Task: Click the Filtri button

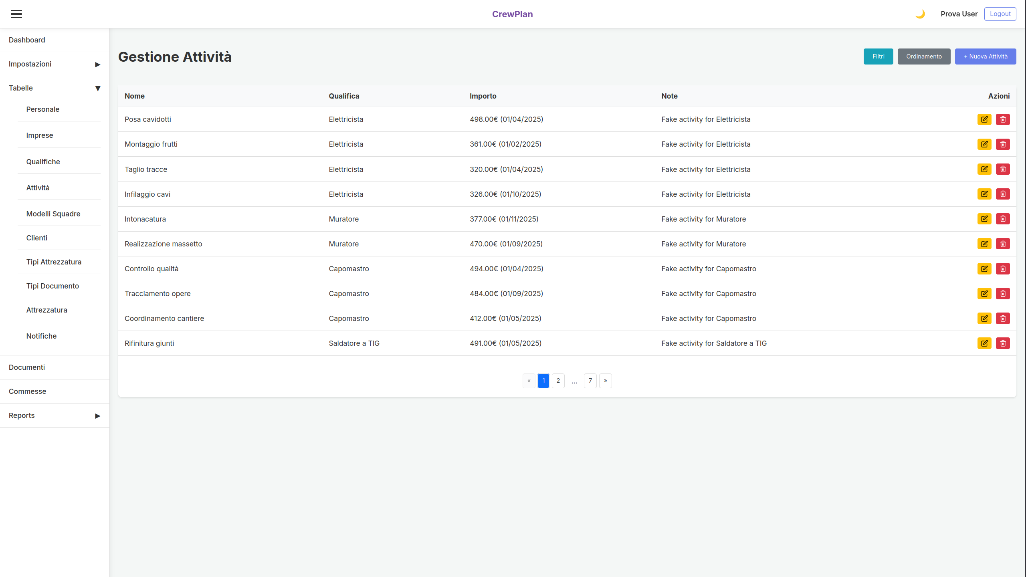Action: [878, 56]
